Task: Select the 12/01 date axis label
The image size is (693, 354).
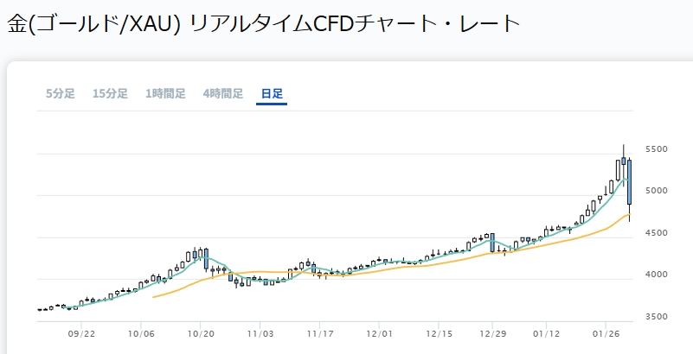Action: (x=379, y=332)
